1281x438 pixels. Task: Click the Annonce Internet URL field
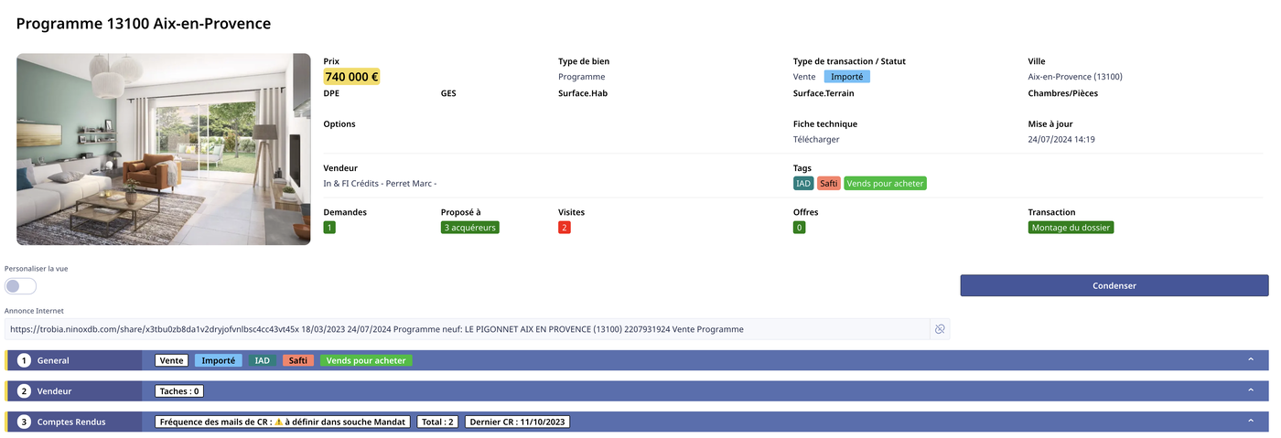[x=467, y=329]
